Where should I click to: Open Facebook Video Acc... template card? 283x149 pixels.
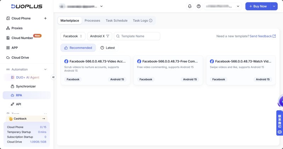point(95,70)
